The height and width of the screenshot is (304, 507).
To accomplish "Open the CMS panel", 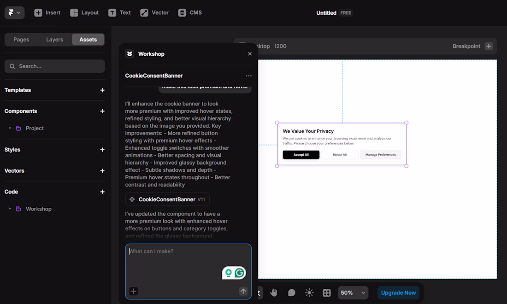I will tap(190, 12).
